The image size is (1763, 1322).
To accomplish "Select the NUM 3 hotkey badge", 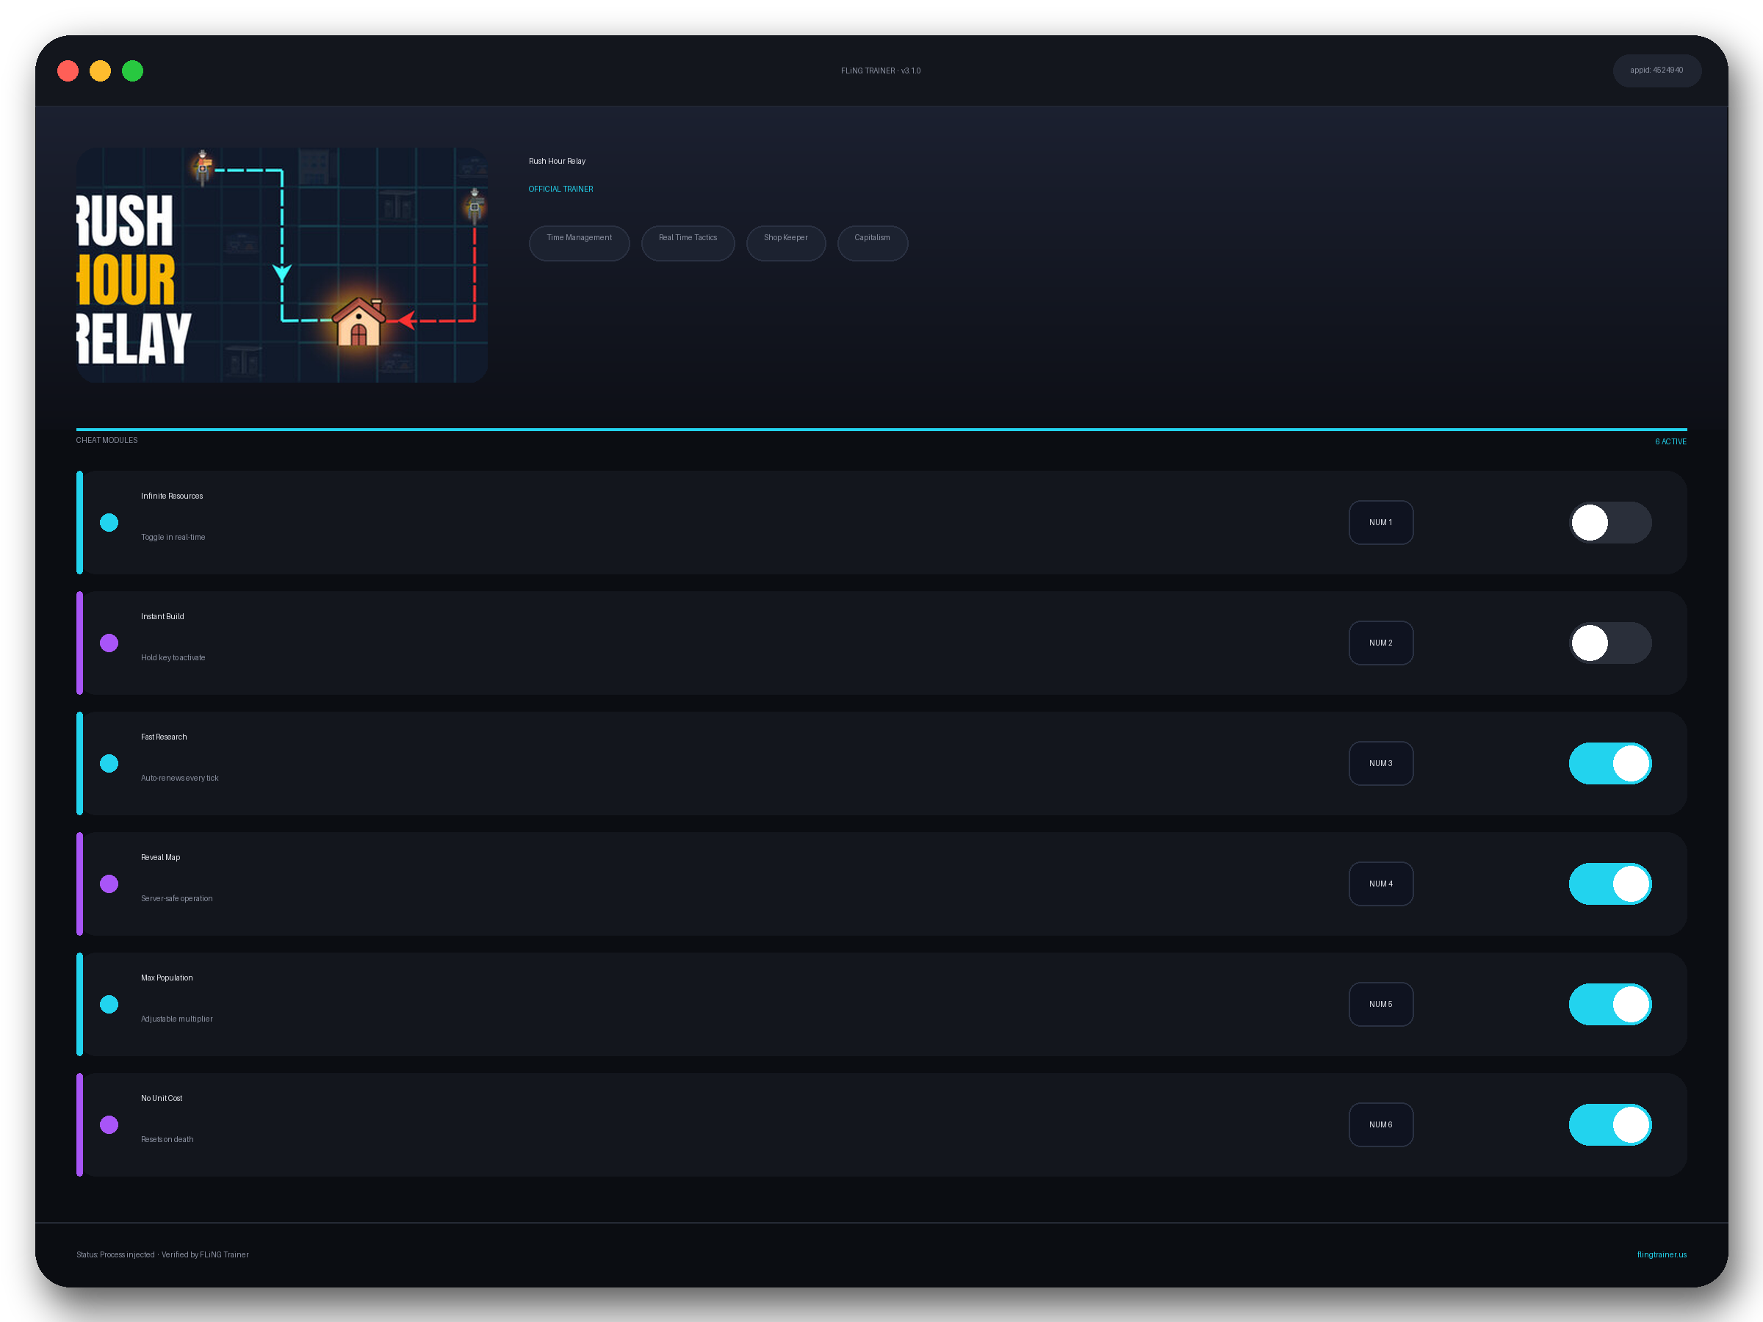I will pos(1380,763).
